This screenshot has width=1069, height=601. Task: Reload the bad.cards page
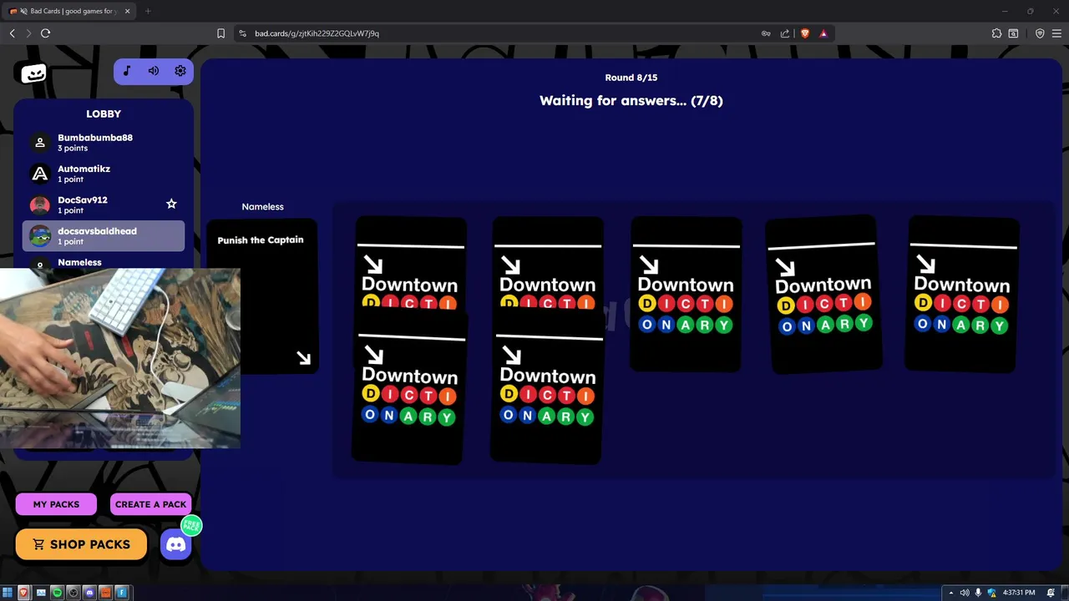coord(45,33)
